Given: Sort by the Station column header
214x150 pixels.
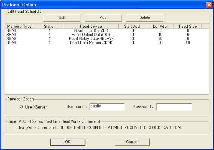Looking at the screenshot, I should pyautogui.click(x=49, y=26).
